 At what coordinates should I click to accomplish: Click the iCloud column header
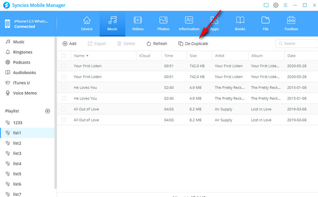149,55
